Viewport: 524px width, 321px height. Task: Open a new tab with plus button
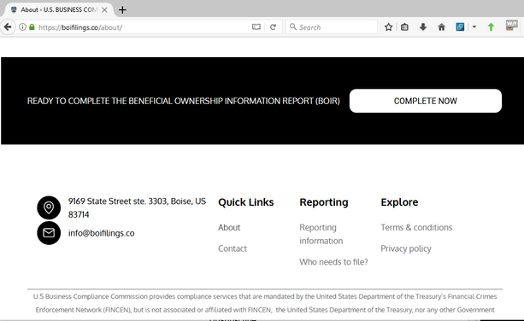tap(122, 10)
